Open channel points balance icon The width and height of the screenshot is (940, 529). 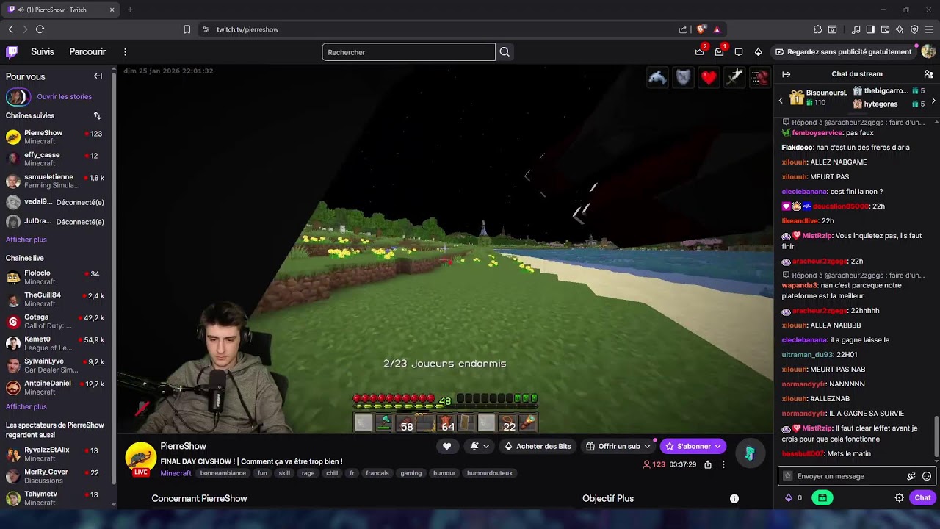789,497
